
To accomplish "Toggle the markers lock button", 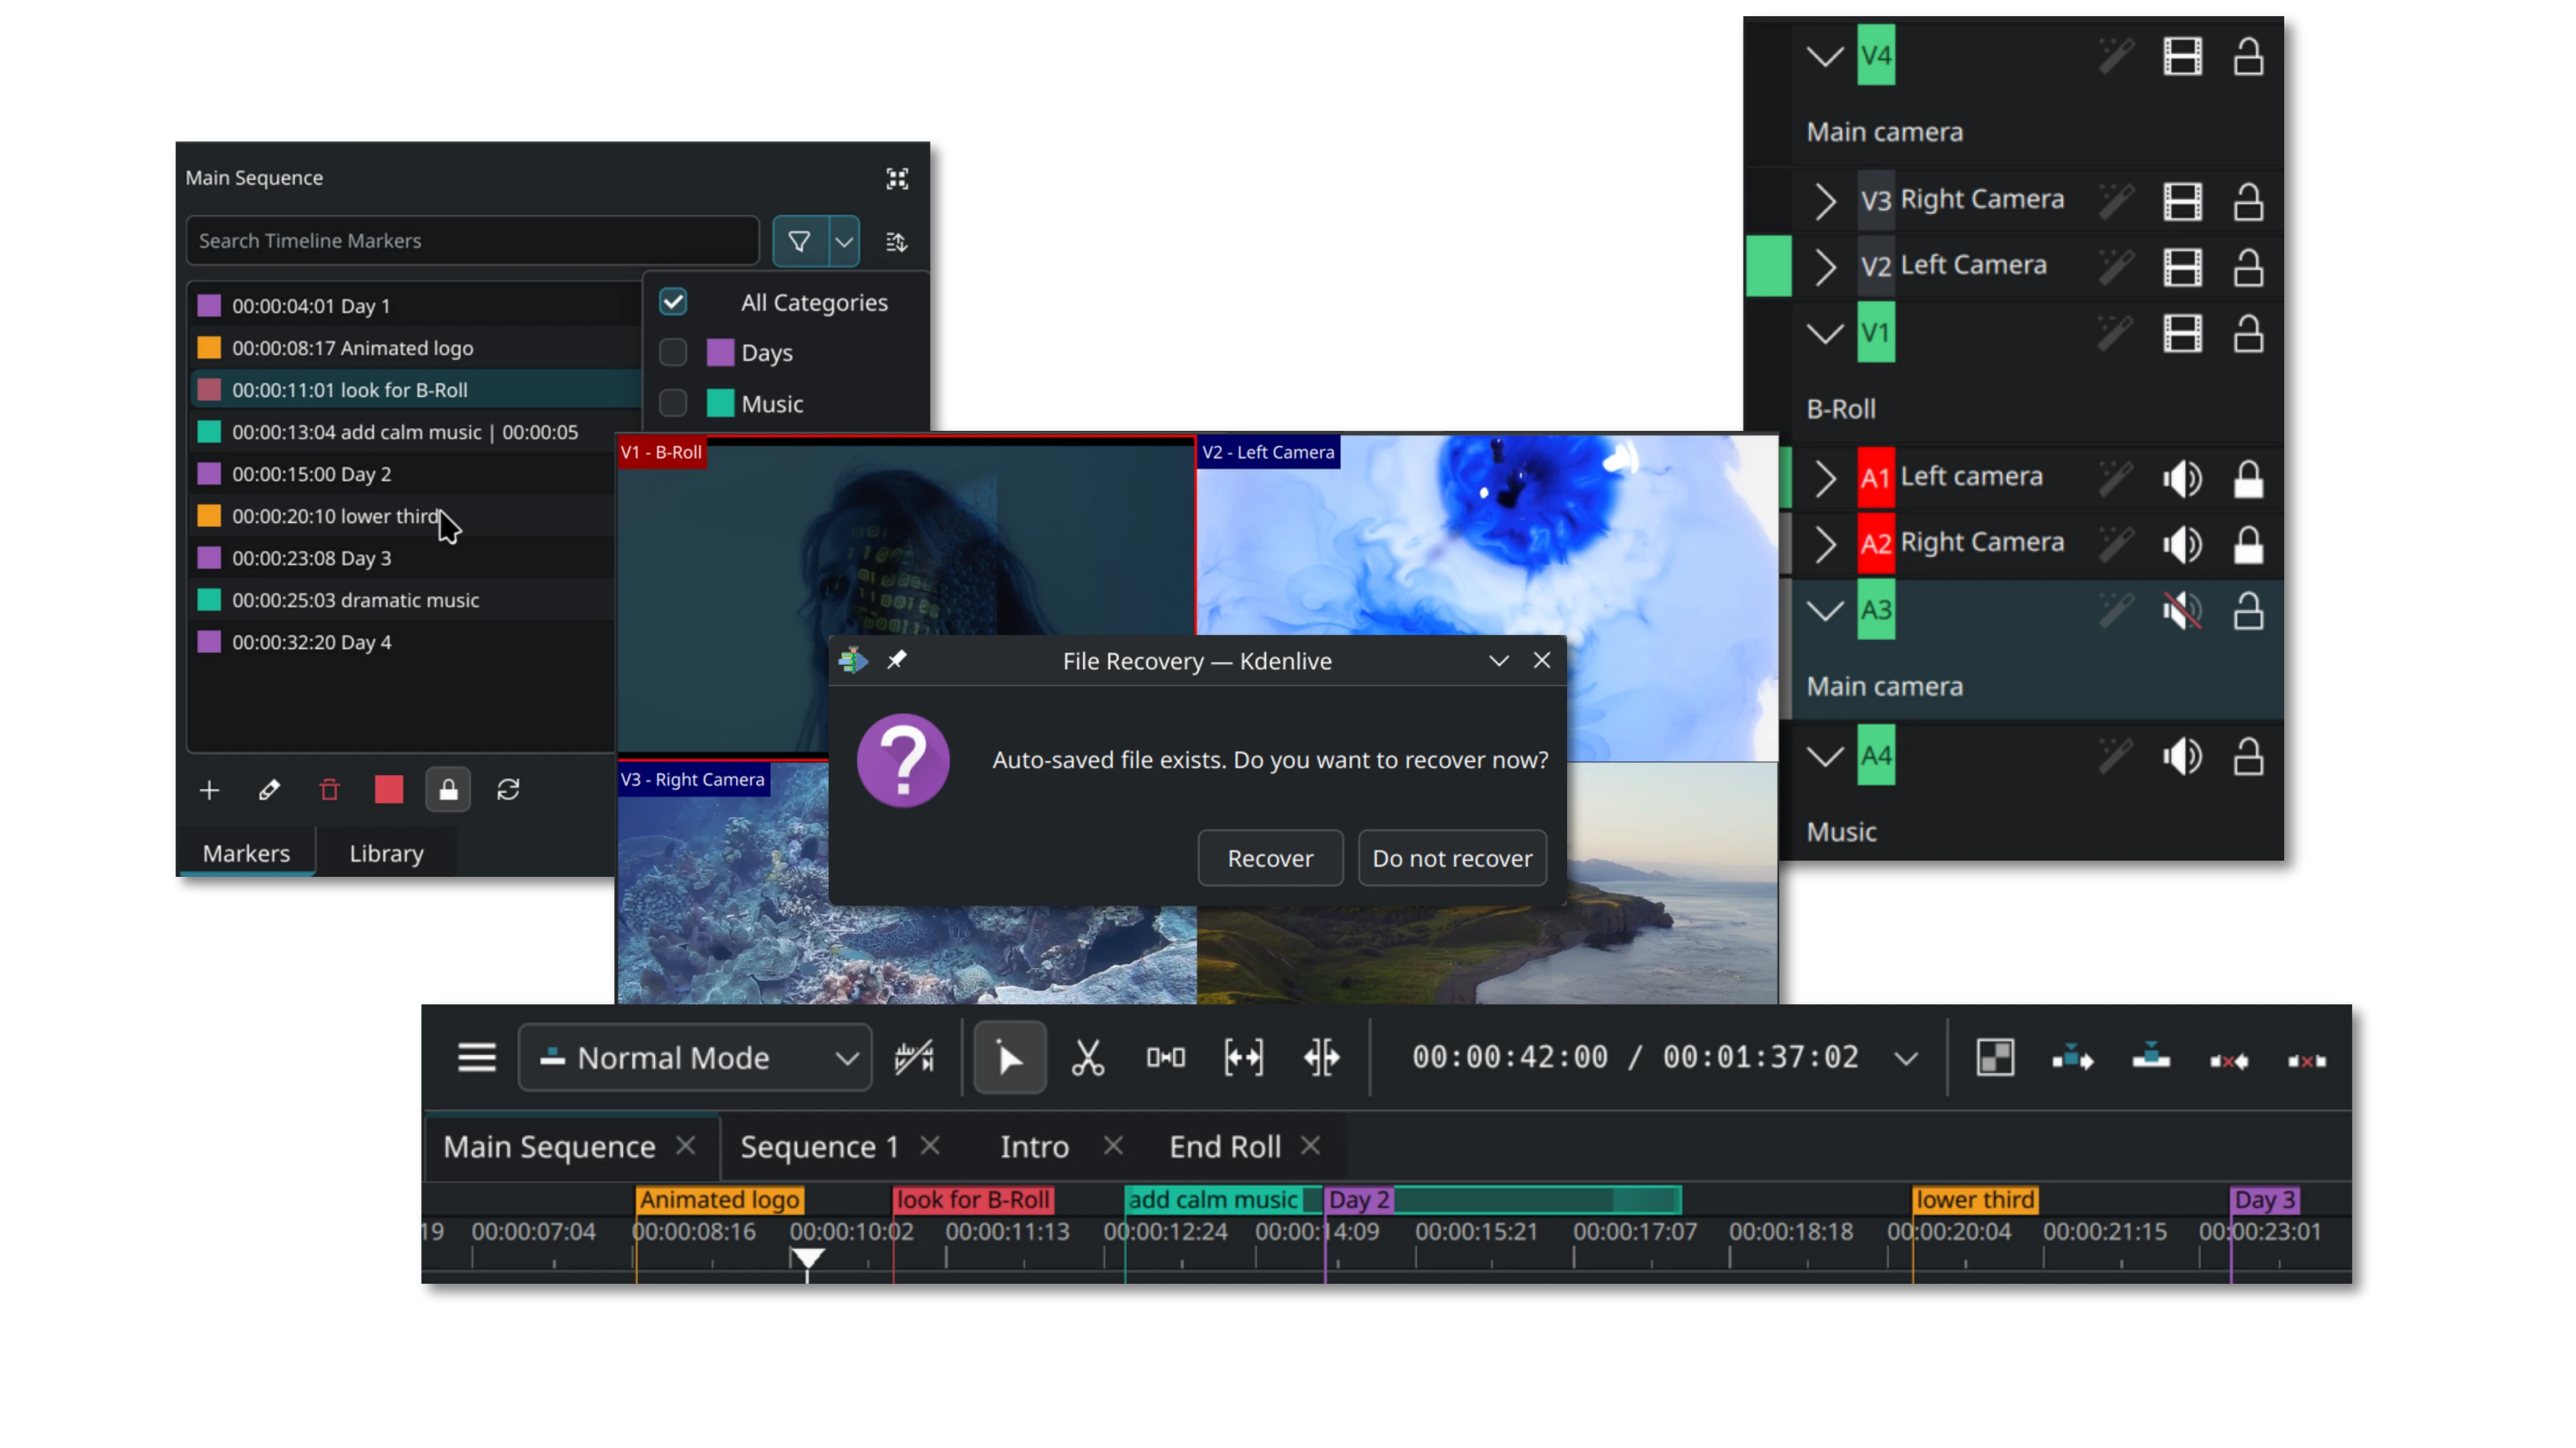I will (448, 790).
